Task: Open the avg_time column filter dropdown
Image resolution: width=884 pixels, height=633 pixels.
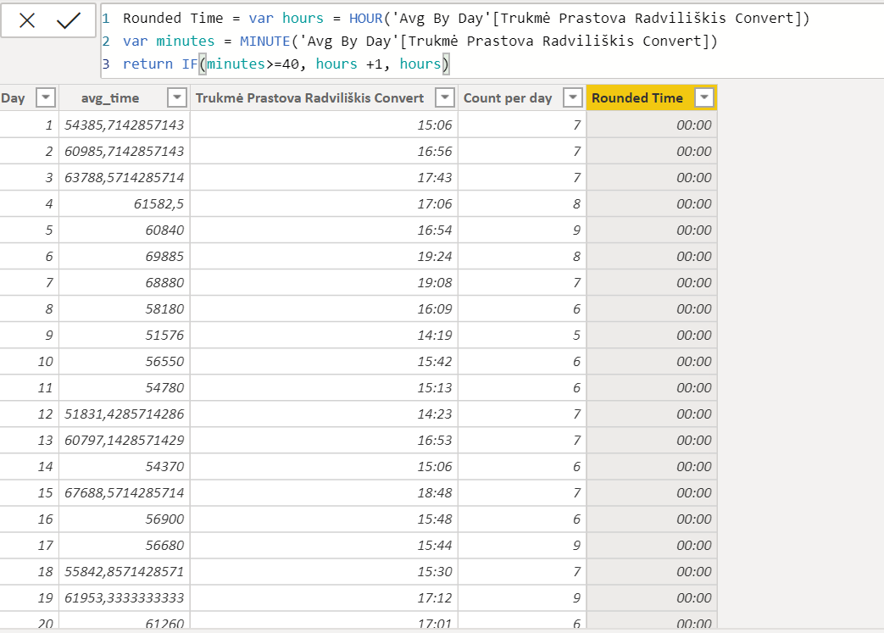Action: click(177, 97)
